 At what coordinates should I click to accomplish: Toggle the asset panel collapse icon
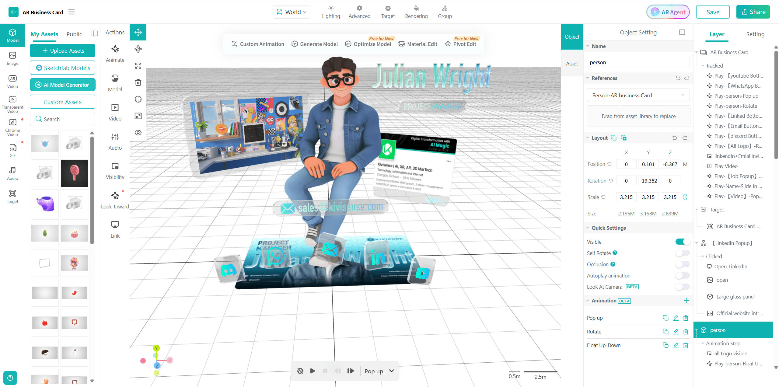tap(95, 33)
